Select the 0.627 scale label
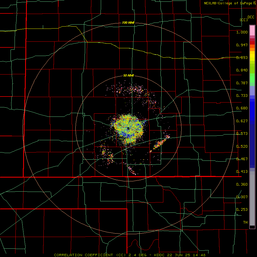 [x=242, y=121]
